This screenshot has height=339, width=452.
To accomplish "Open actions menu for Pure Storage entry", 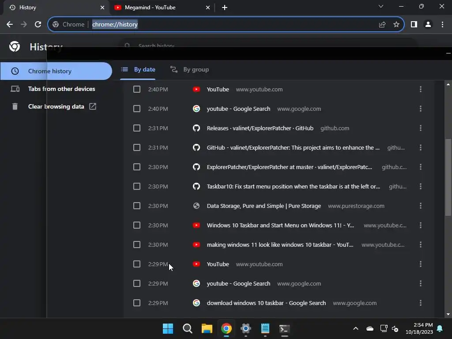I will pos(421,206).
